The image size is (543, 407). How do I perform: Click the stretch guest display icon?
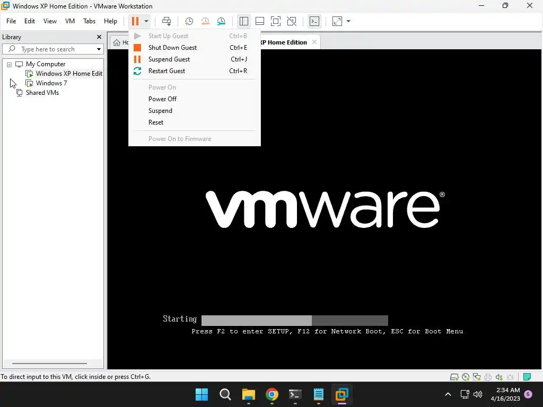(x=337, y=21)
